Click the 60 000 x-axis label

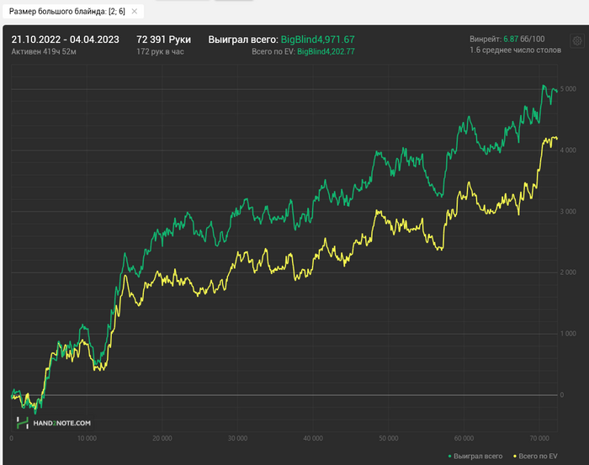coord(464,438)
